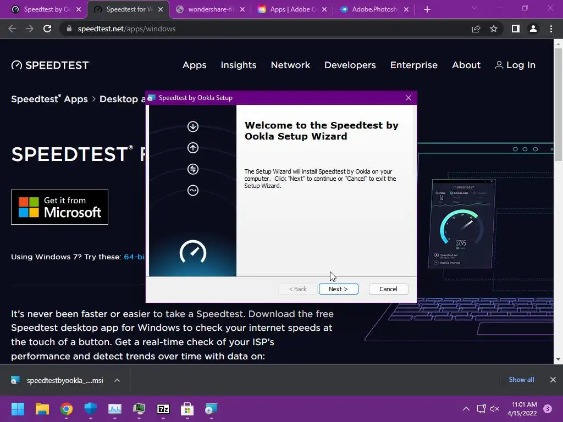Close the wondershare-fil tab

pos(242,10)
